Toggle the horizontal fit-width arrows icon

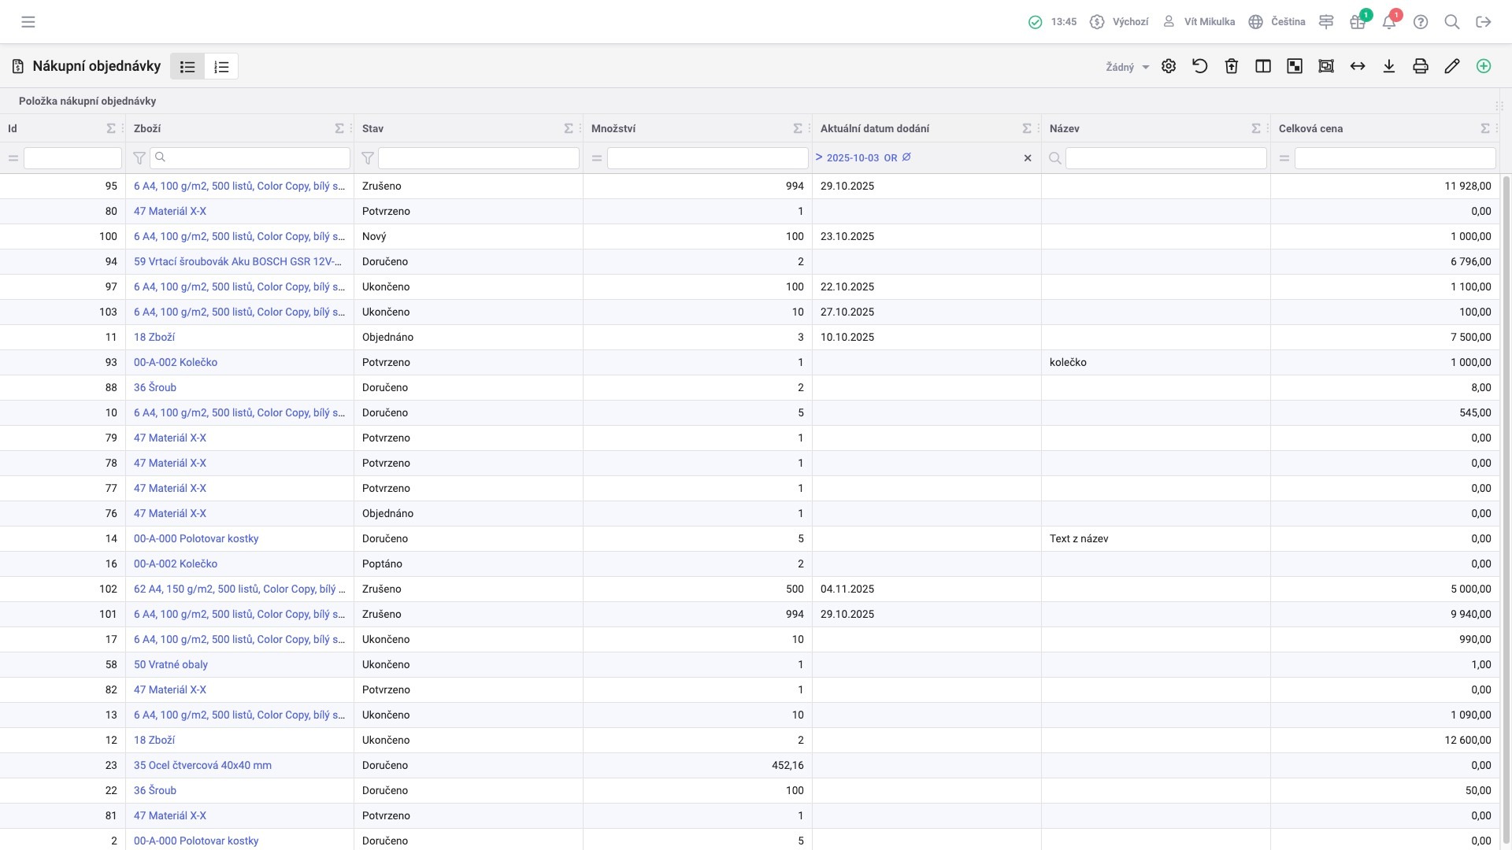[x=1358, y=67]
